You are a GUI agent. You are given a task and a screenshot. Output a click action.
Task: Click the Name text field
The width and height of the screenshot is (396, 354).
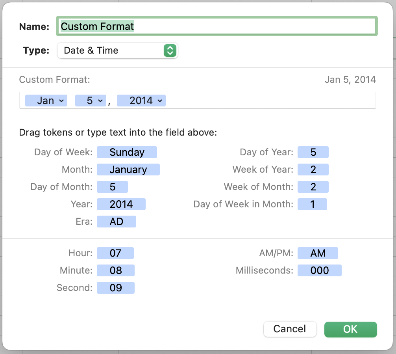pos(217,26)
